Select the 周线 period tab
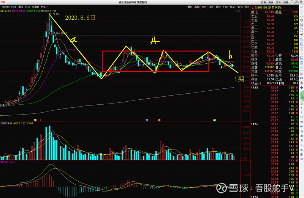Viewport: 304px width, 198px height. coord(21,7)
